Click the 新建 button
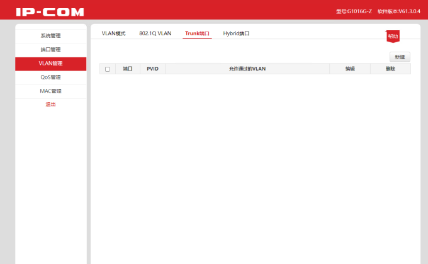The height and width of the screenshot is (264, 428). tap(400, 57)
